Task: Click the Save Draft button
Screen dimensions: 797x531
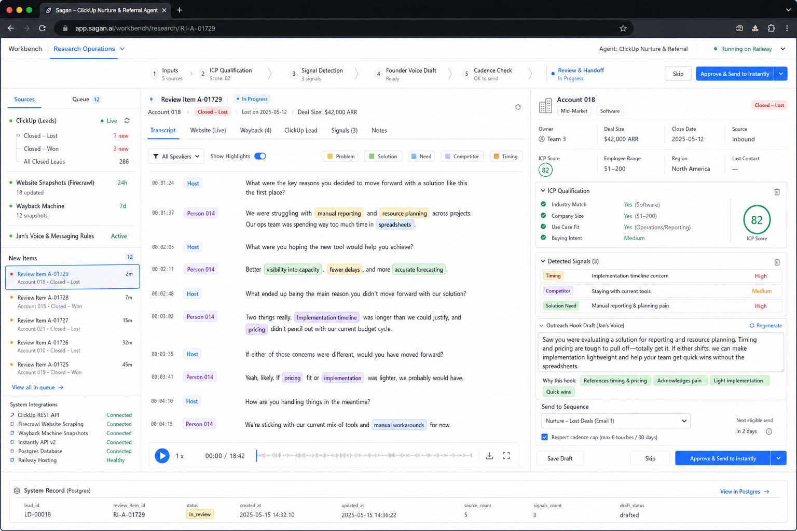Action: (x=560, y=458)
